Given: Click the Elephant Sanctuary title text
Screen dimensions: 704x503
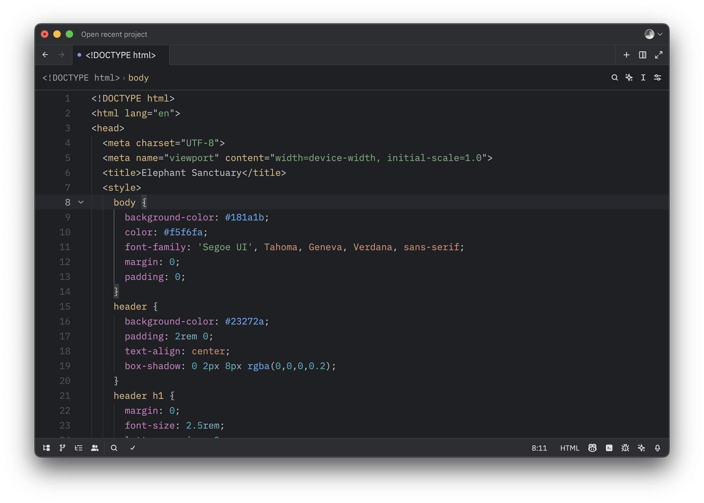Looking at the screenshot, I should click(191, 173).
